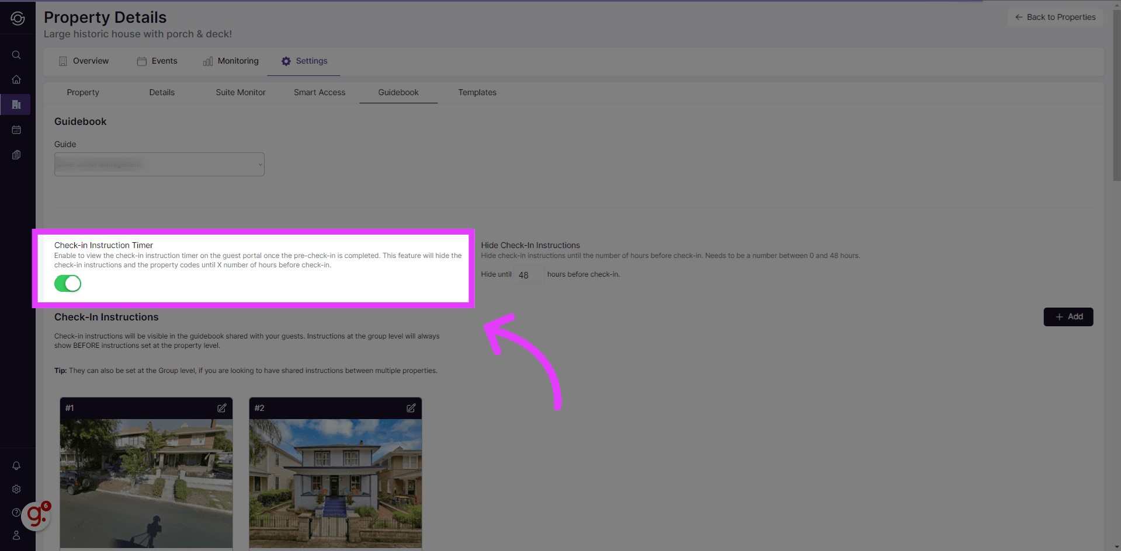Open the Properties building icon in sidebar
This screenshot has height=551, width=1121.
(x=16, y=104)
